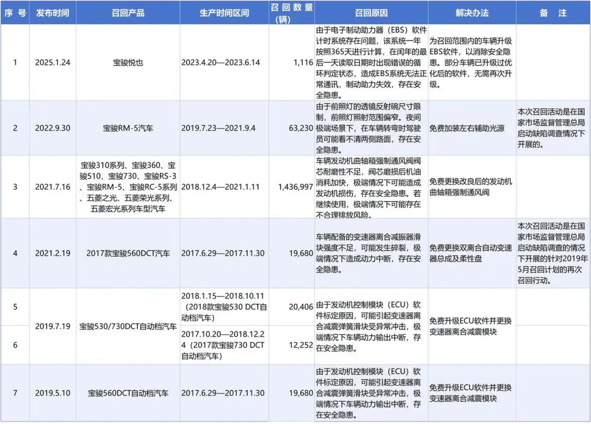Viewport: 591px width, 424px height.
Task: Select the 召回数量(辆) column header
Action: click(292, 13)
